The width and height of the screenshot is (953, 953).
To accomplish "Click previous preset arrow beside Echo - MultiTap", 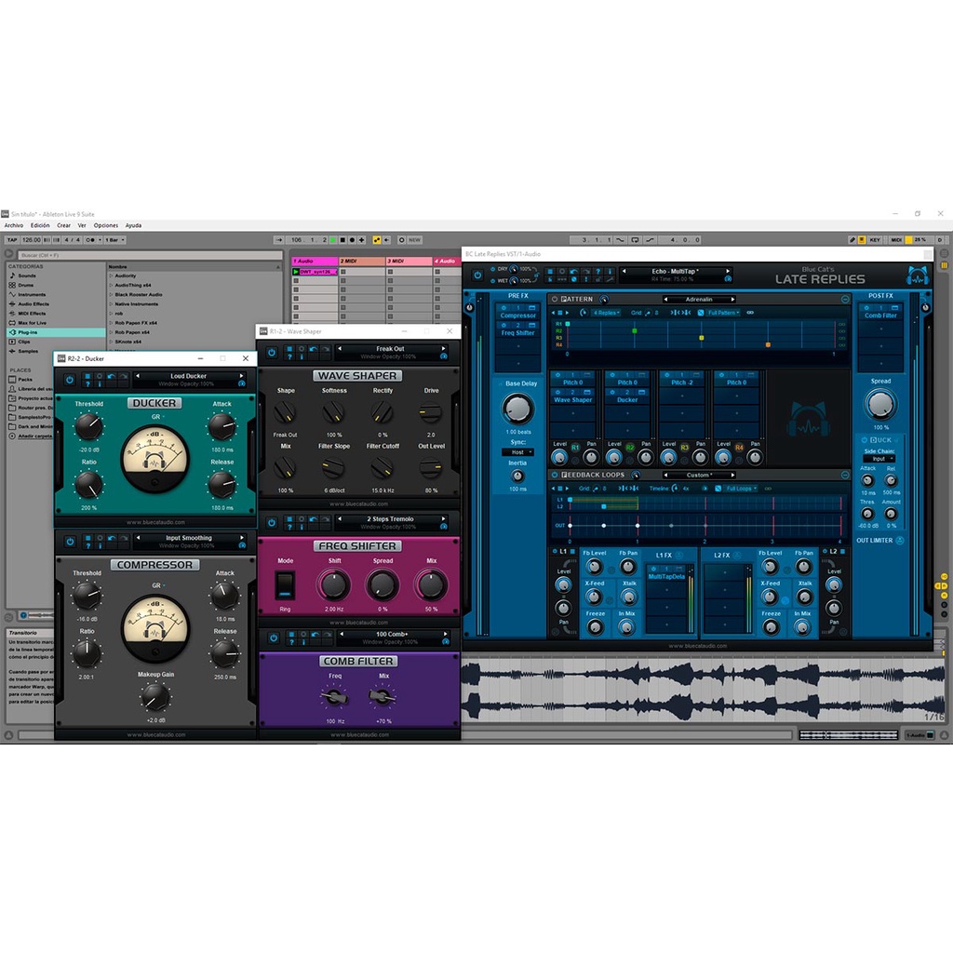I will point(624,271).
